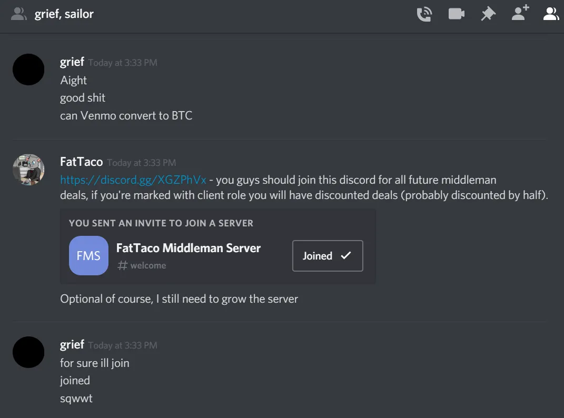The image size is (564, 418).
Task: Add friends to this group DM
Action: pos(520,13)
